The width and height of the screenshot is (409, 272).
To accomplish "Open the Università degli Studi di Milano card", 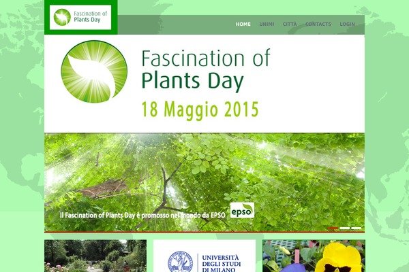I will (204, 256).
